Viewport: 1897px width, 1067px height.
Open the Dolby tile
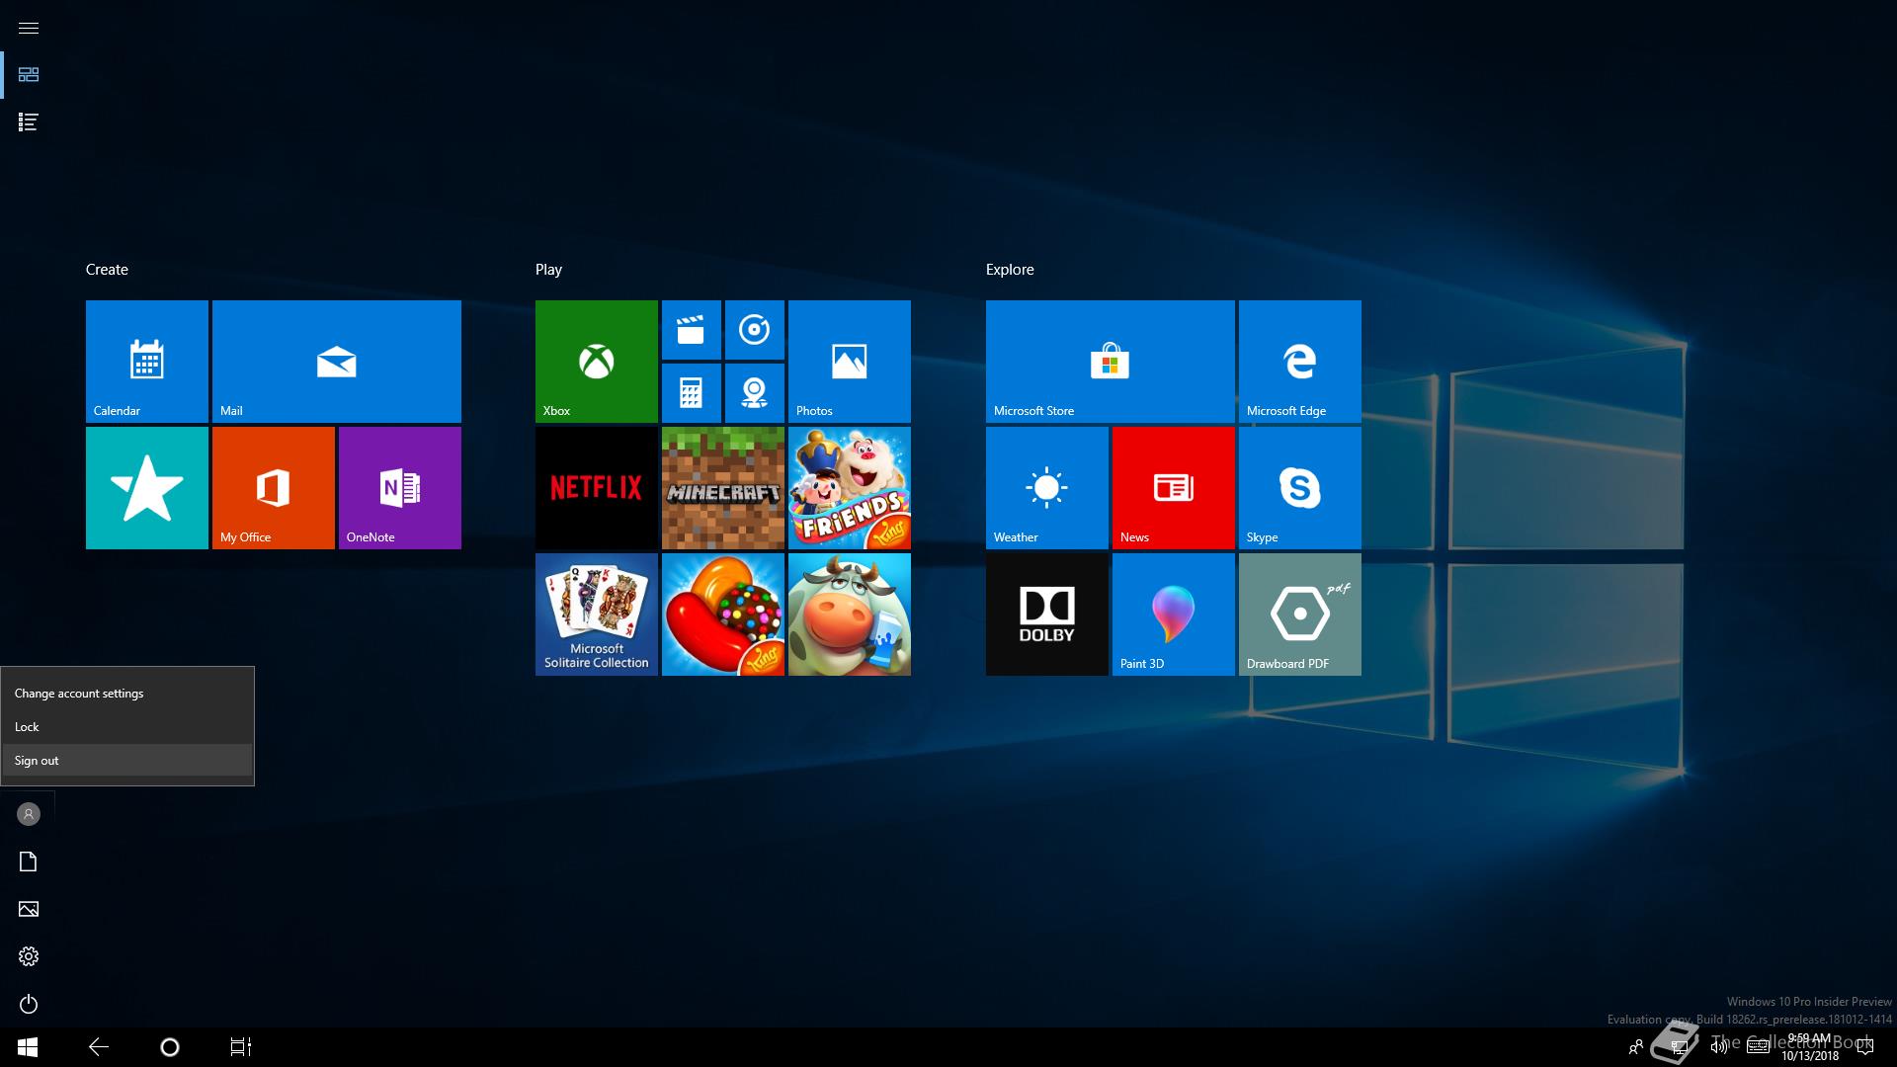click(1047, 615)
